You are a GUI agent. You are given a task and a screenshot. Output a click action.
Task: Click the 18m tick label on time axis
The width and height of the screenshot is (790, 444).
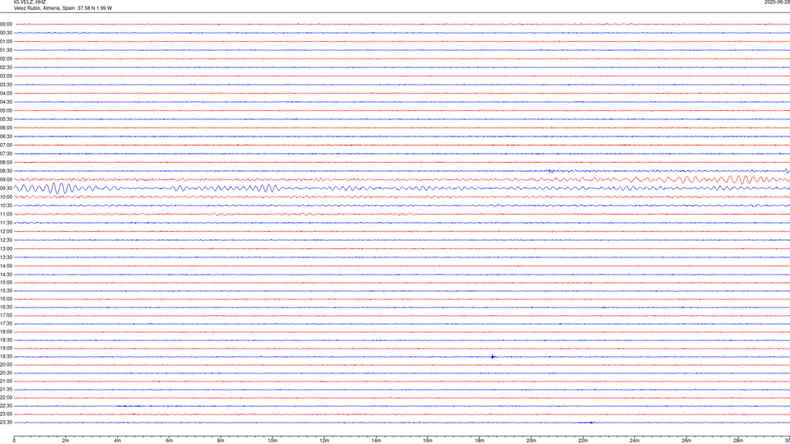480,441
